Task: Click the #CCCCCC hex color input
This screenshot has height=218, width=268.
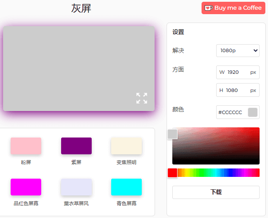Action: pyautogui.click(x=230, y=112)
